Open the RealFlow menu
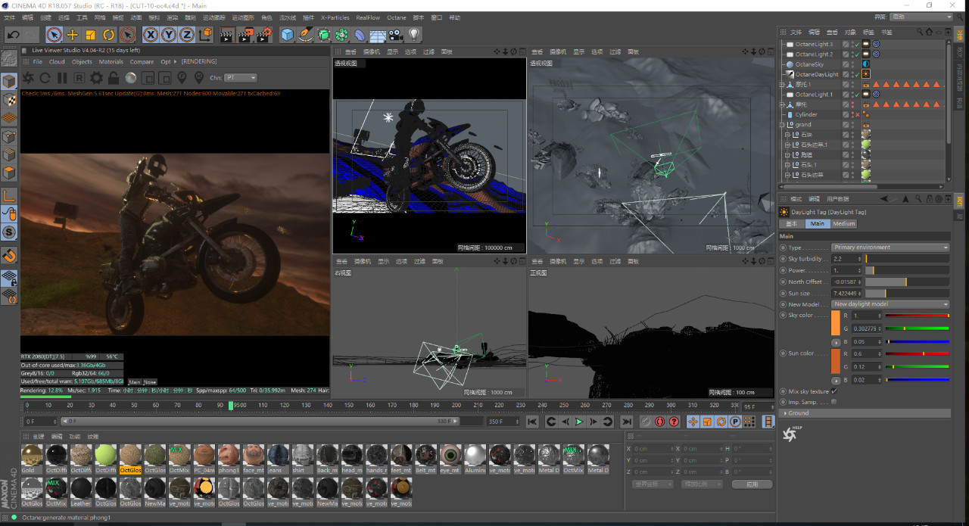969x526 pixels. (x=368, y=17)
